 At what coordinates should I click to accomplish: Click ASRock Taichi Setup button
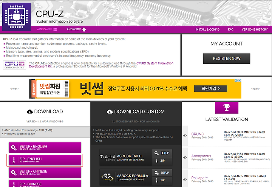[x=162, y=153]
